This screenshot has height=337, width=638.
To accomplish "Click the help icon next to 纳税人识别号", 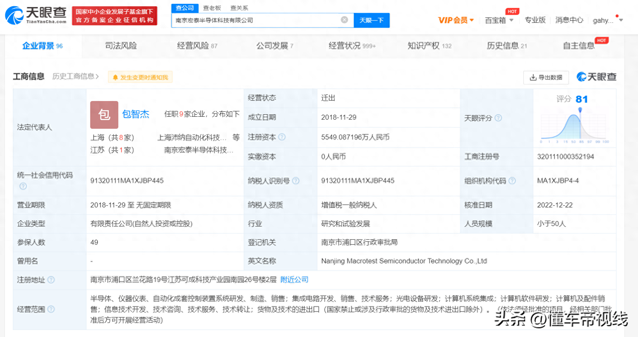I will point(295,181).
